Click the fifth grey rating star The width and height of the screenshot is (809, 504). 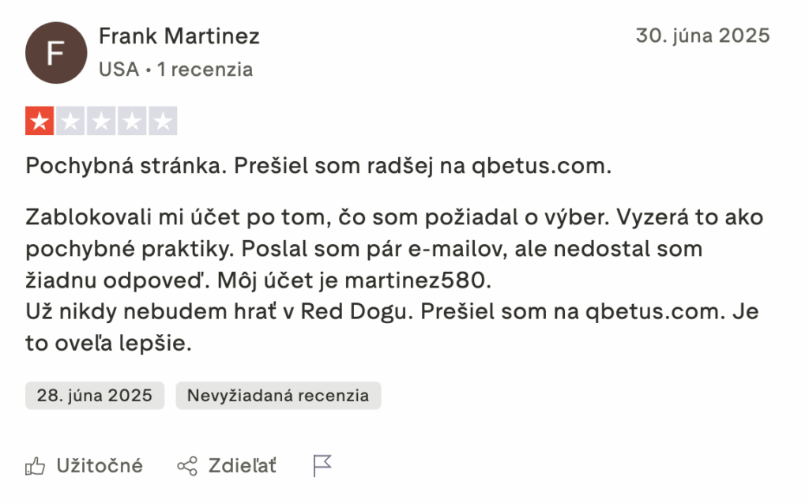[x=163, y=122]
